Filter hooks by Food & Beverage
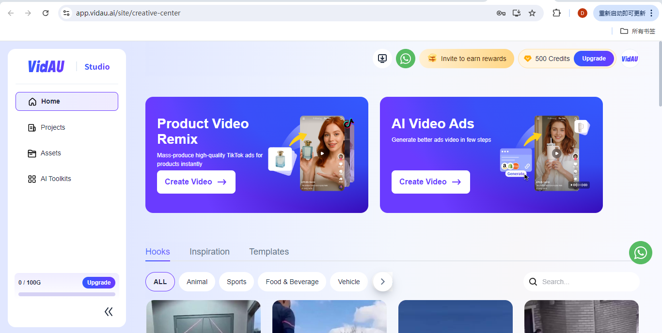The image size is (662, 333). click(x=292, y=282)
